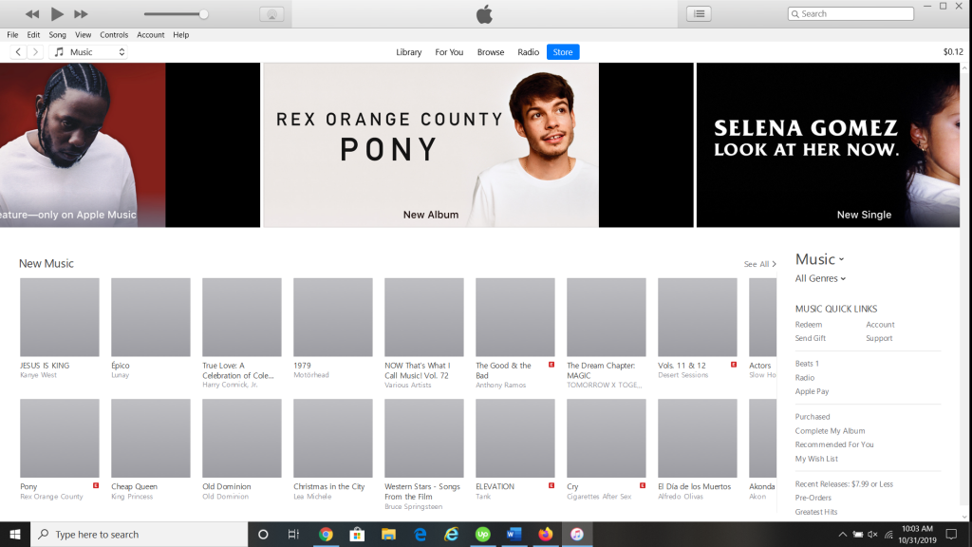
Task: Adjust the volume slider knob
Action: [203, 13]
